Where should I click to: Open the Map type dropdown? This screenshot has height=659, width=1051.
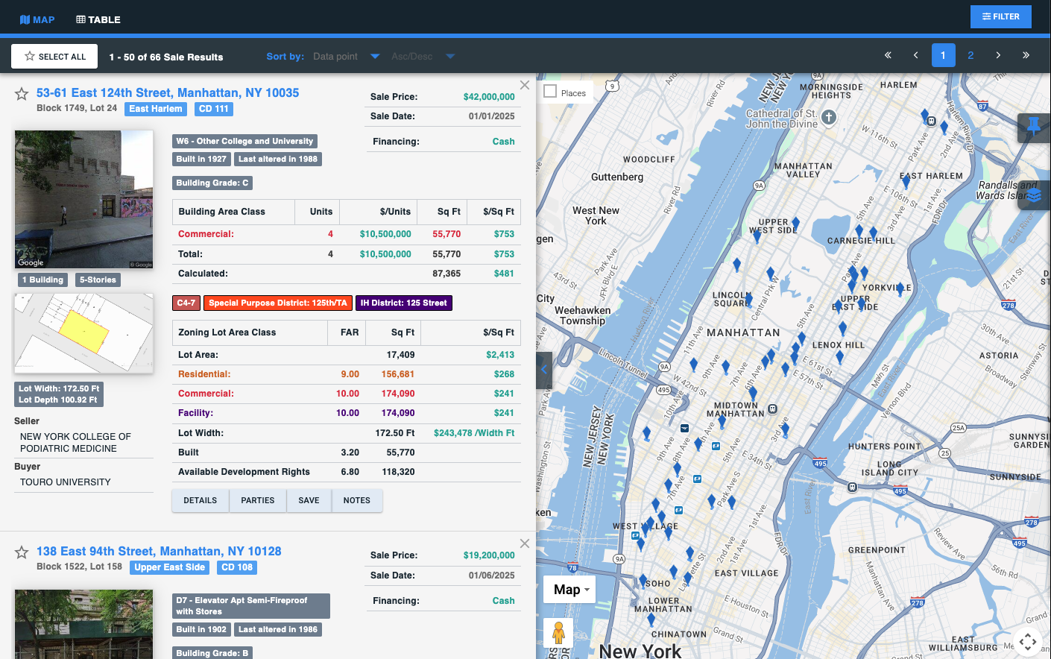tap(569, 590)
